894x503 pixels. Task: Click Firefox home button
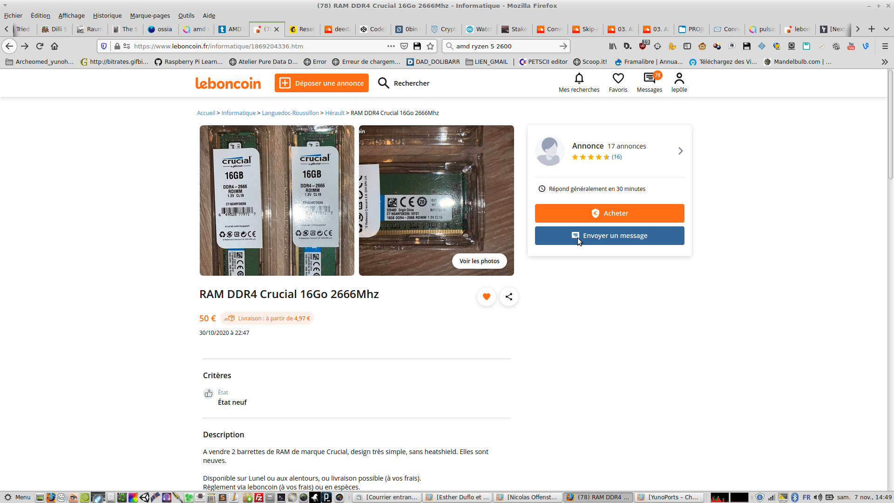click(54, 46)
